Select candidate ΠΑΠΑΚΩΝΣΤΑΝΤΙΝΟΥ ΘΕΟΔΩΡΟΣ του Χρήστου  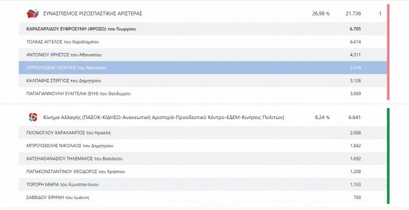tap(75, 171)
